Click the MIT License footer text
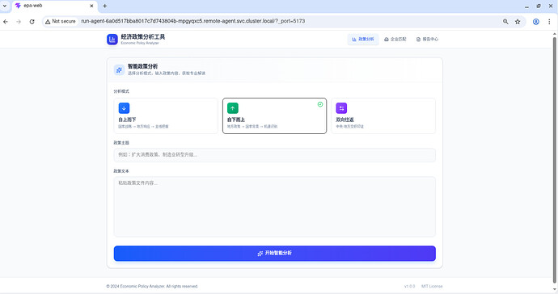Image resolution: width=558 pixels, height=294 pixels. tap(432, 286)
